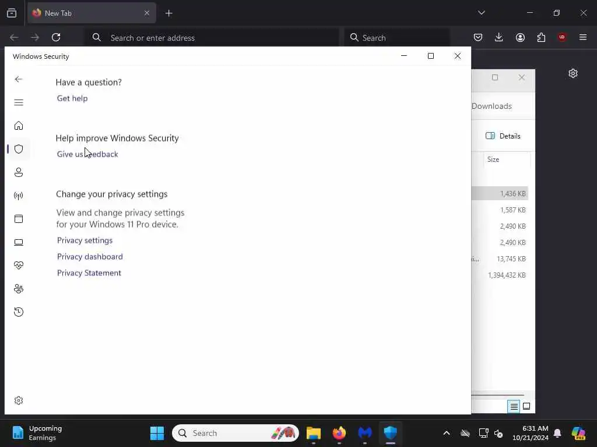Click Firefox back arrow

click(x=14, y=37)
